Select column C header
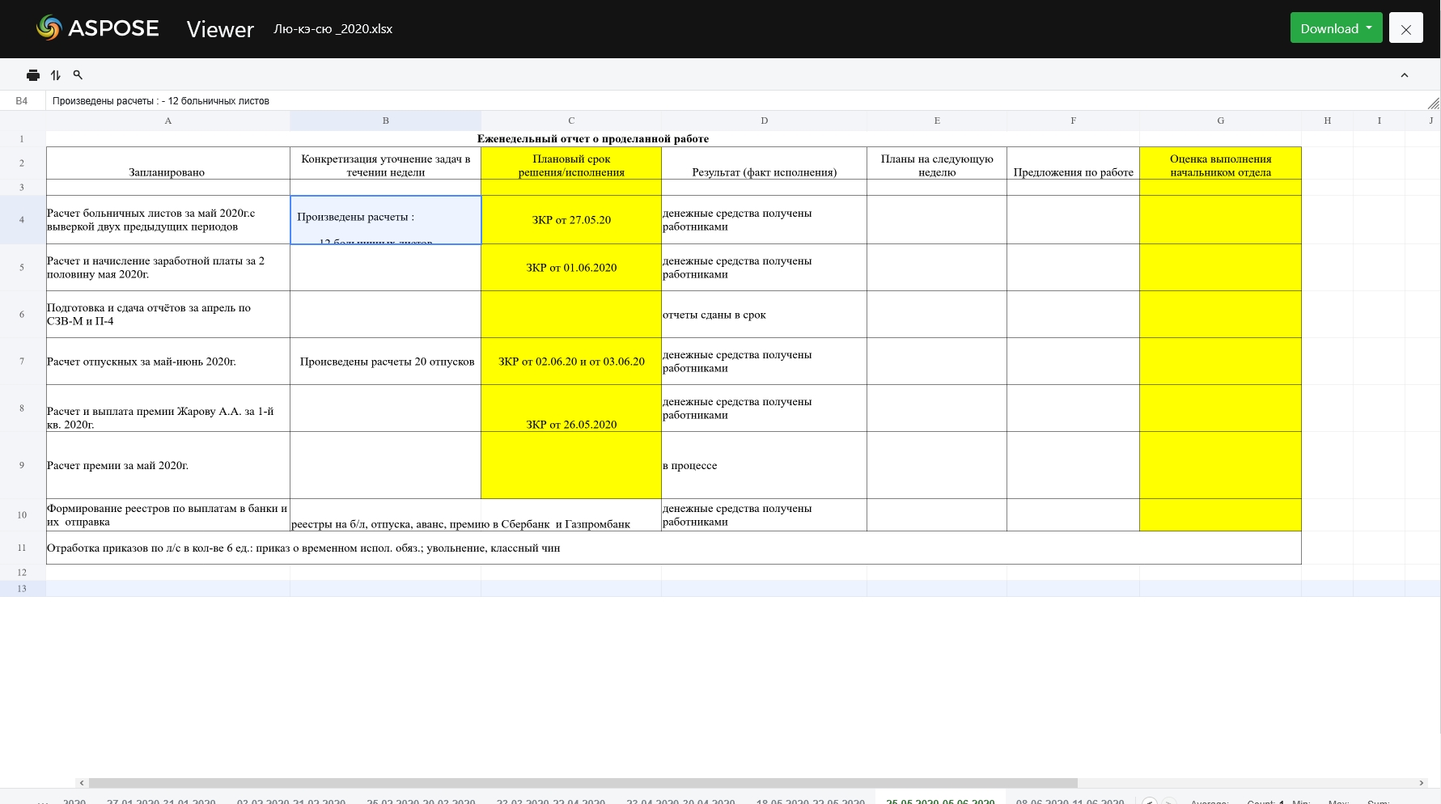The image size is (1441, 804). pyautogui.click(x=571, y=121)
